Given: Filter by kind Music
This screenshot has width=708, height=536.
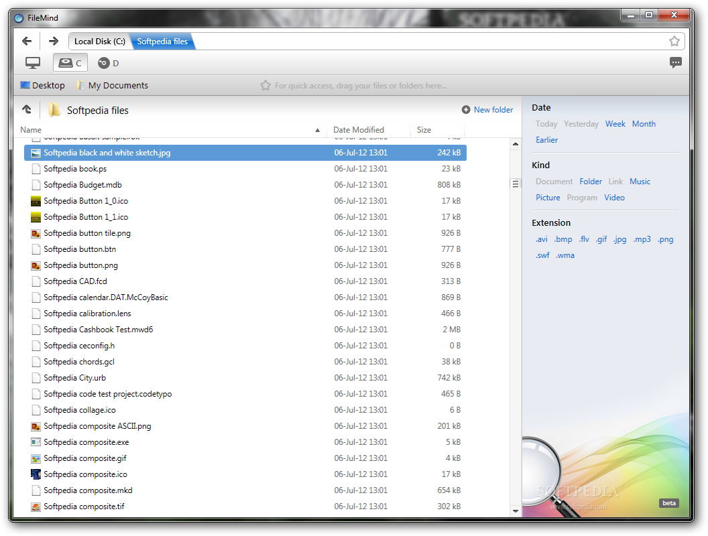Looking at the screenshot, I should pyautogui.click(x=640, y=182).
